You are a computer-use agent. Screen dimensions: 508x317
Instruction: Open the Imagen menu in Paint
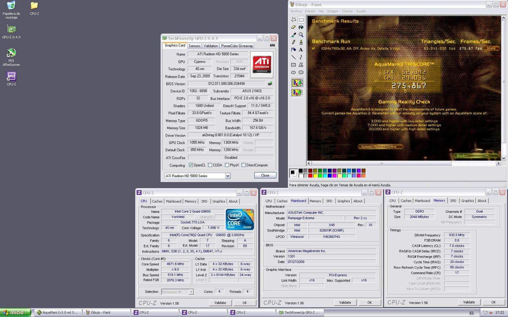click(x=333, y=11)
